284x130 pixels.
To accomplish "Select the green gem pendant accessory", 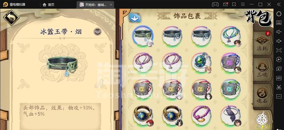I will (202, 63).
